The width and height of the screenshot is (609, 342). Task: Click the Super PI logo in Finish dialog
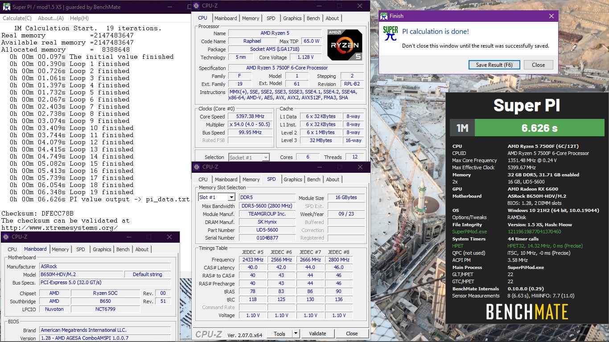(391, 34)
